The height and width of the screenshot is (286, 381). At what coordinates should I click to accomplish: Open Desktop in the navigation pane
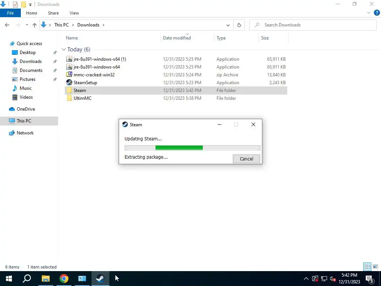click(x=28, y=53)
